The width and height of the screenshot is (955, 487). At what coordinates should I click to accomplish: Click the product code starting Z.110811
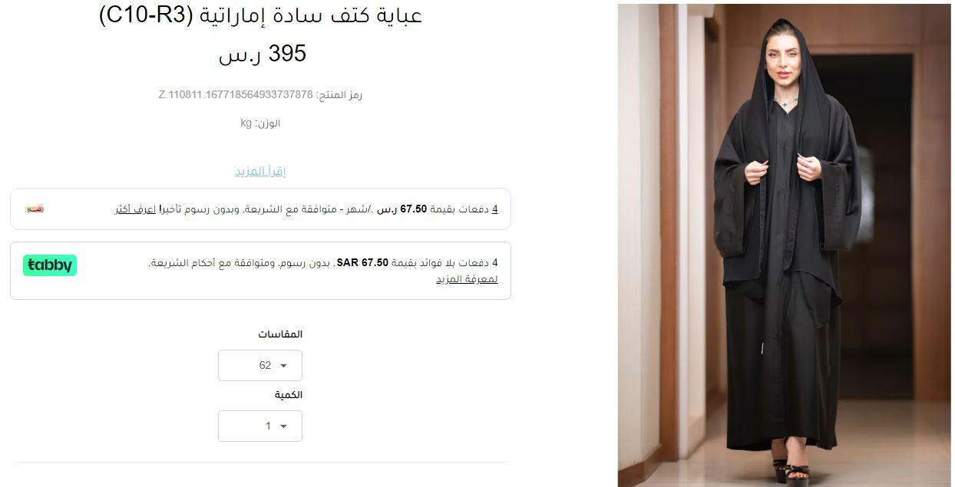(x=260, y=95)
